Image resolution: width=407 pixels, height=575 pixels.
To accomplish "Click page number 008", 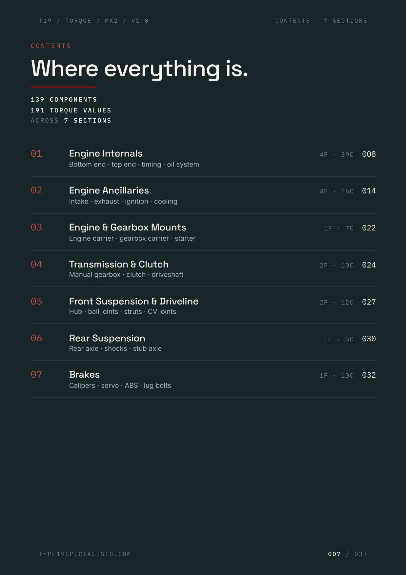I will tap(369, 154).
